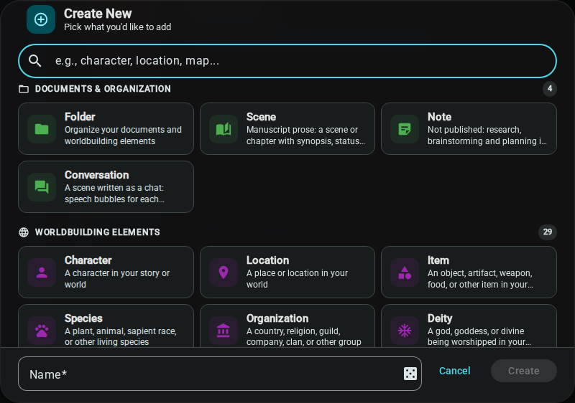The height and width of the screenshot is (403, 575).
Task: Pick the Conversation speech bubbles icon
Action: point(42,187)
